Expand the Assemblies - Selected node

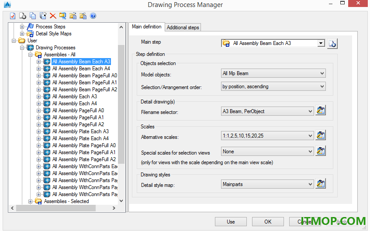click(x=30, y=201)
